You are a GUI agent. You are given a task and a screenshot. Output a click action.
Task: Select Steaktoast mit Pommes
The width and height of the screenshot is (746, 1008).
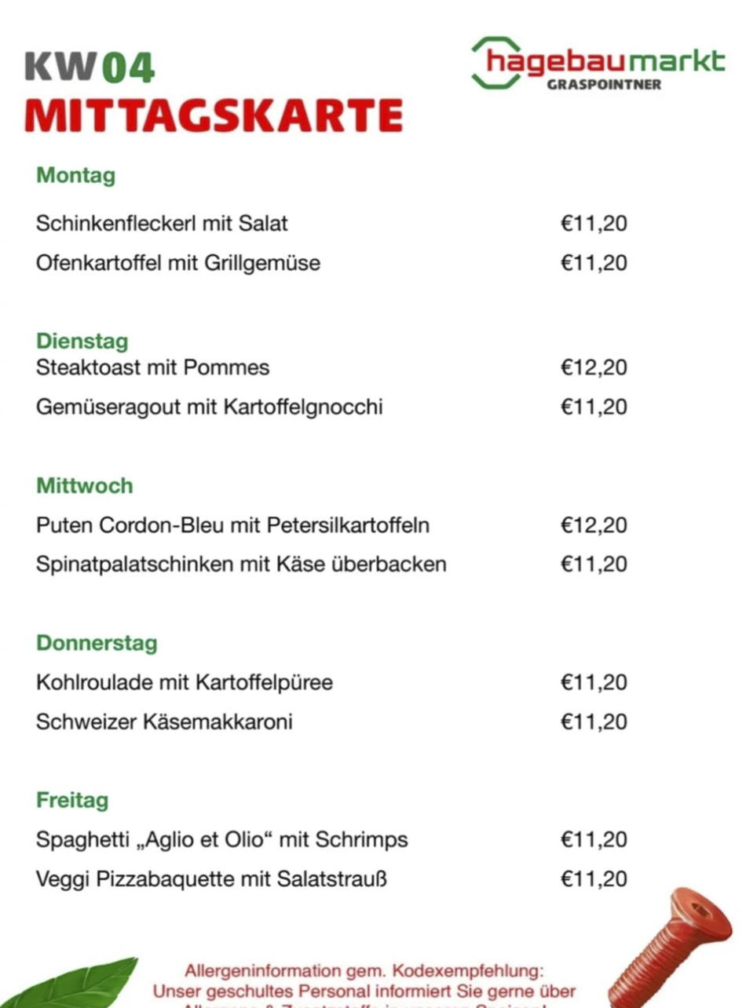pyautogui.click(x=152, y=367)
